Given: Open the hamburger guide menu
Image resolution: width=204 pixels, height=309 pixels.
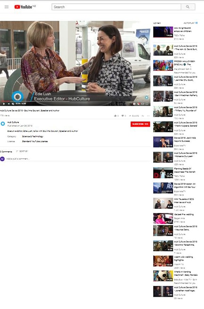Looking at the screenshot, I should pos(7,7).
